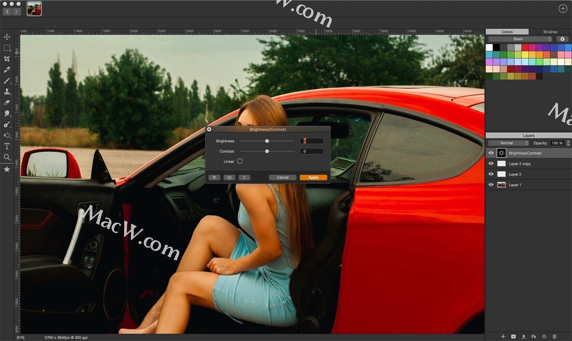Pick the white color swatch
Viewport: 572px width, 341px height.
click(489, 47)
